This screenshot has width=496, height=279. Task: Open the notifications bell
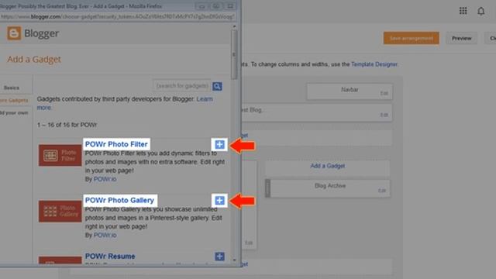click(x=480, y=11)
